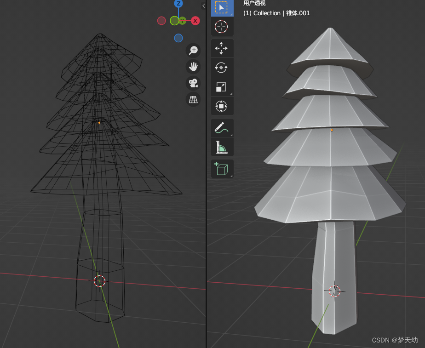
Task: Click the negative X dark red circle
Action: coord(161,21)
